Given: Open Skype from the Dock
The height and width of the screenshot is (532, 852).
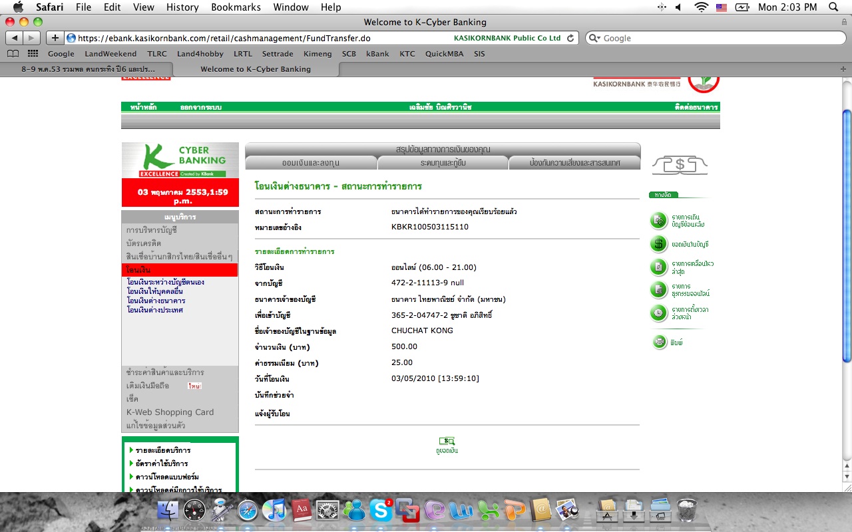Looking at the screenshot, I should [381, 510].
